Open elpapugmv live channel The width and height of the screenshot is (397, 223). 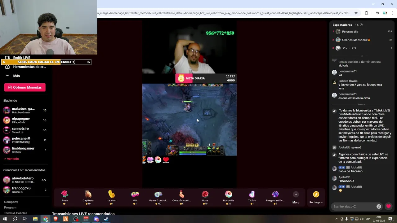pos(25,120)
